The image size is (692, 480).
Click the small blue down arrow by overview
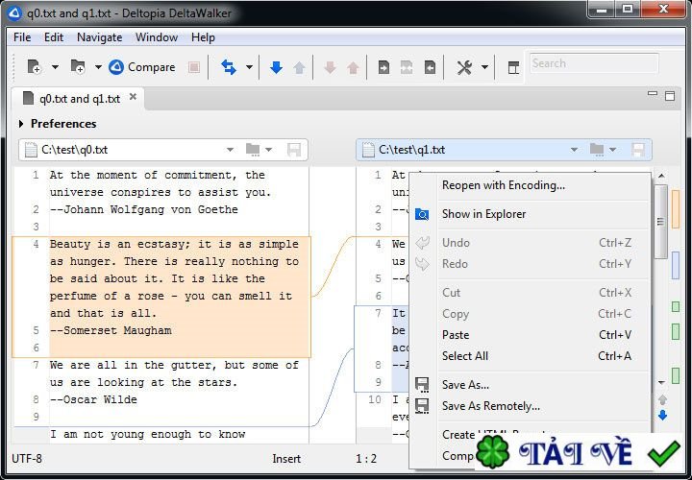pyautogui.click(x=662, y=416)
